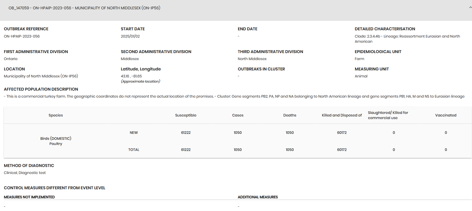Click the OB_147059 outbreak header title
The image size is (472, 211).
(84, 8)
